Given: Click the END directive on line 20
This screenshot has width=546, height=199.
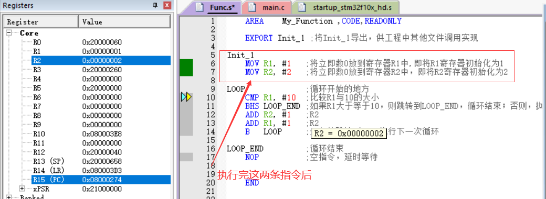Looking at the screenshot, I should [252, 183].
